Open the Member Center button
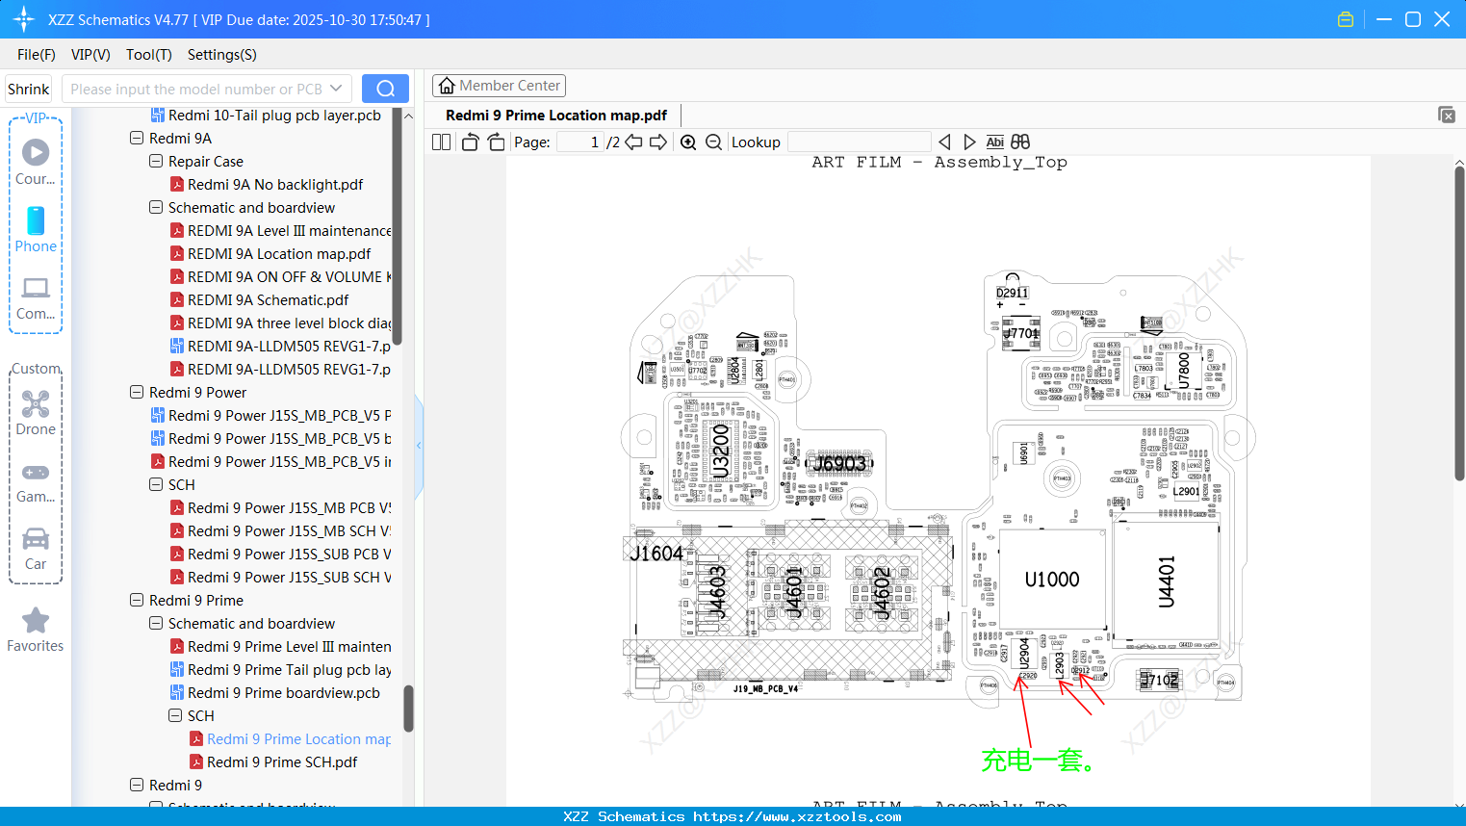Screen dimensions: 1466x826 pyautogui.click(x=499, y=86)
